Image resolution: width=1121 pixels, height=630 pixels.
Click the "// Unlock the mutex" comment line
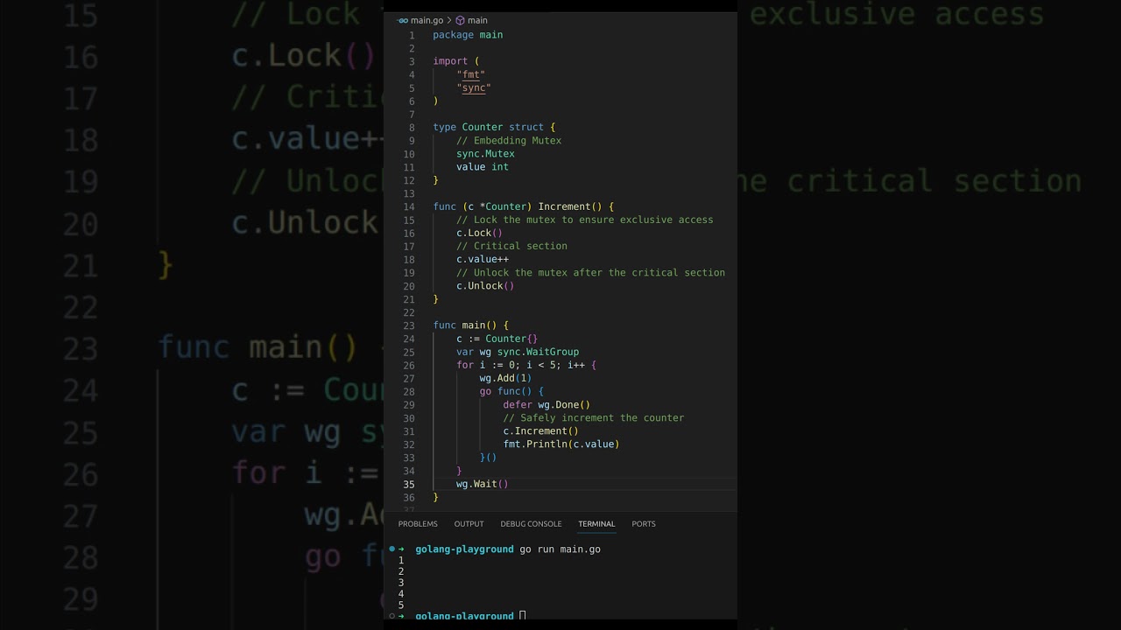click(590, 273)
